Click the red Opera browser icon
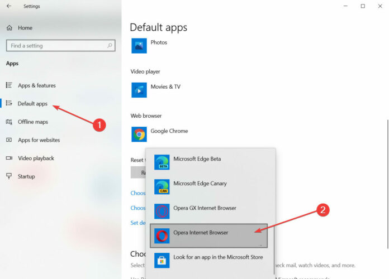Image resolution: width=389 pixels, height=279 pixels. [162, 235]
